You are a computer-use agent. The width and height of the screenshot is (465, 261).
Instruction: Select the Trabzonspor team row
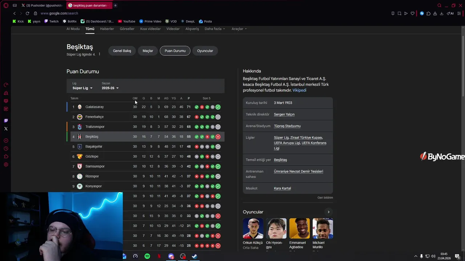click(146, 127)
